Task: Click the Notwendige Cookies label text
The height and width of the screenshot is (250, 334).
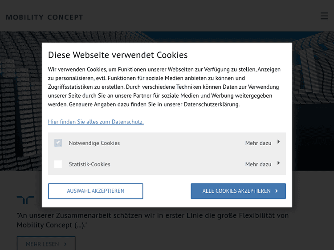Action: point(94,143)
